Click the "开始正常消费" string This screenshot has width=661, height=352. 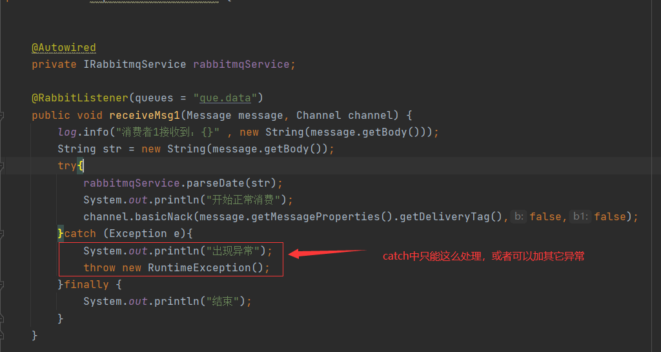coord(243,200)
